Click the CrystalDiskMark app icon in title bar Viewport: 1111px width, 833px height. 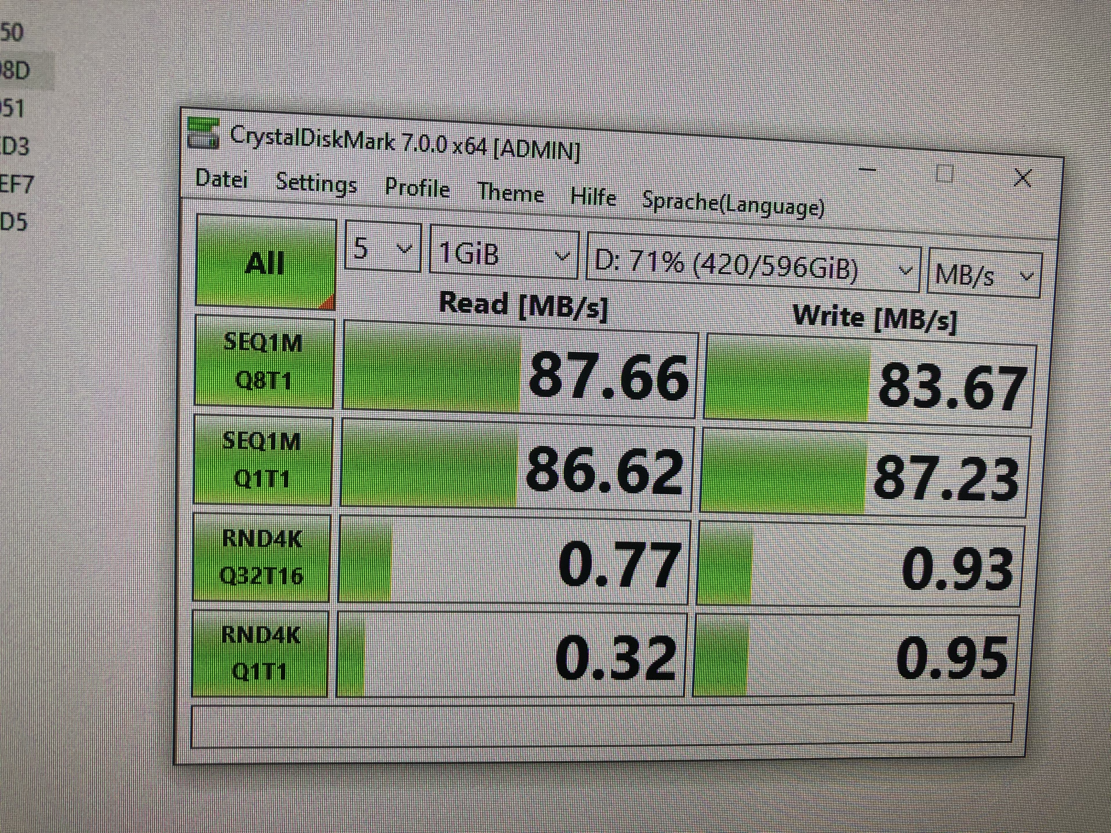(203, 134)
